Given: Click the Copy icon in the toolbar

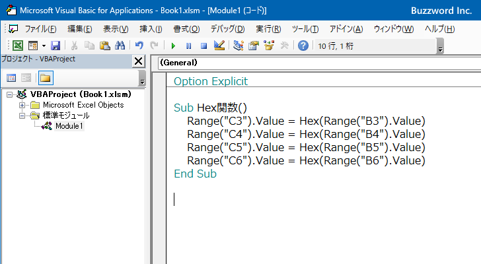Looking at the screenshot, I should [89, 46].
